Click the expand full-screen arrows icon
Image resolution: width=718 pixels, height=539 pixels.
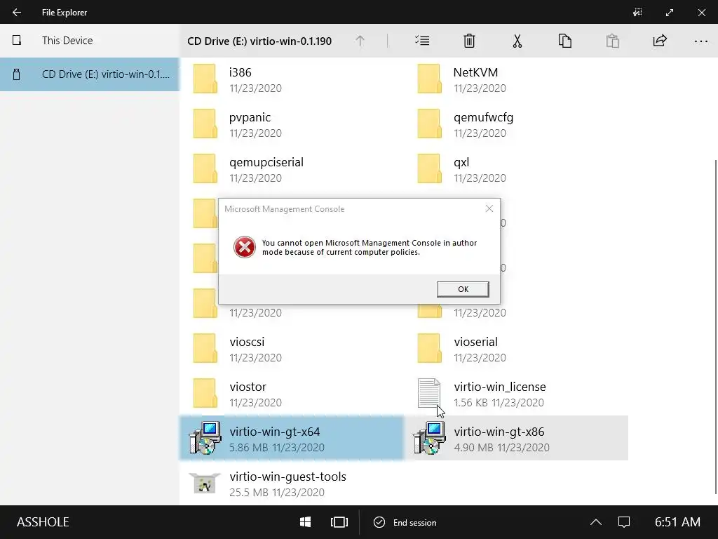click(x=670, y=13)
